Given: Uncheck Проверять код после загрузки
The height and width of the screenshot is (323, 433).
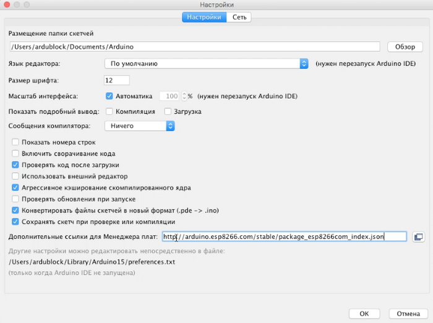Looking at the screenshot, I should [15, 165].
